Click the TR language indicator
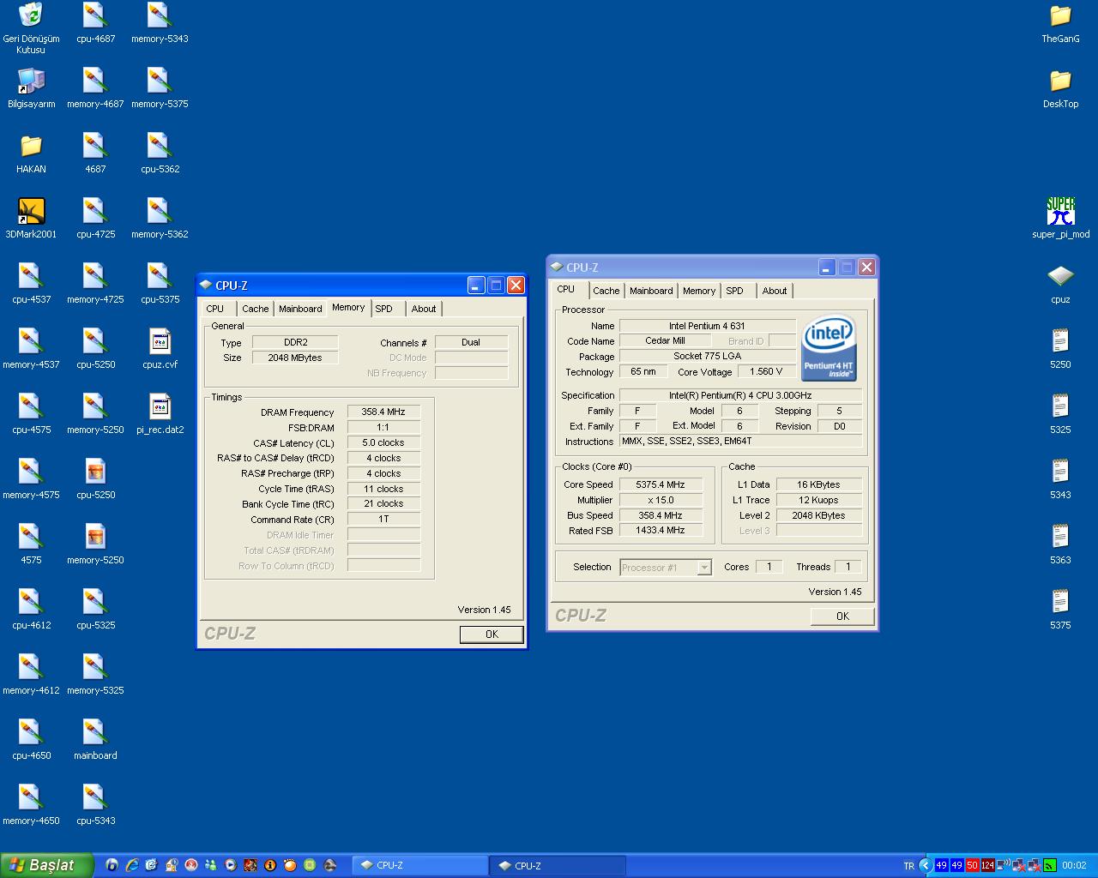The image size is (1098, 878). (x=908, y=866)
